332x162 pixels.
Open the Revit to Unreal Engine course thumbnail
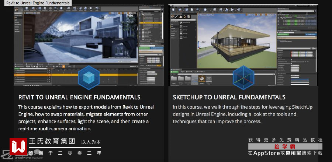pyautogui.click(x=89, y=46)
